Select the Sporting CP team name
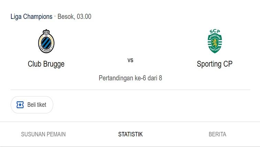 (x=215, y=64)
